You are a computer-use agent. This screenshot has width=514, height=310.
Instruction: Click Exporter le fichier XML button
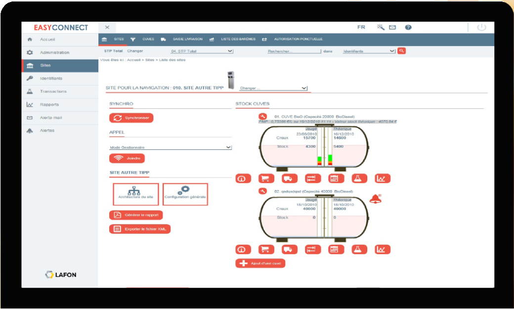pyautogui.click(x=140, y=229)
